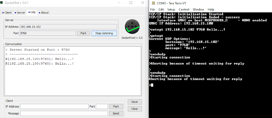
Task: Clear the conversation log
Action: pos(134,109)
